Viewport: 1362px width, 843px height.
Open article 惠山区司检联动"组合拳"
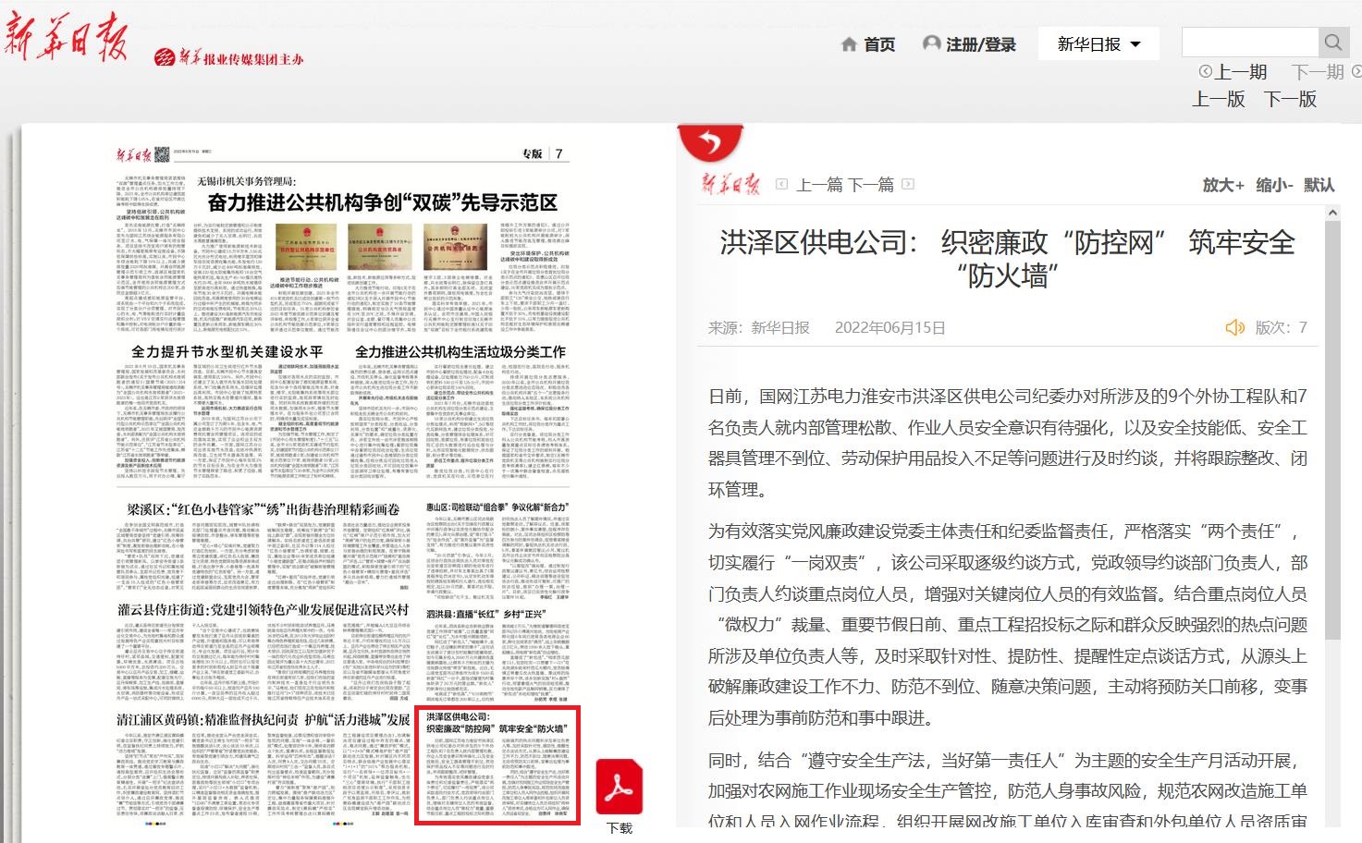(497, 507)
